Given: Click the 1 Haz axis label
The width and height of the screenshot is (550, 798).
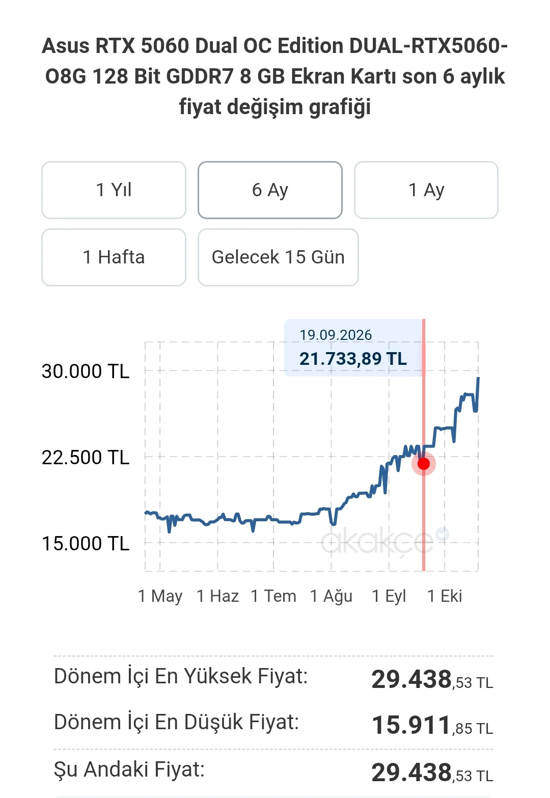Looking at the screenshot, I should pyautogui.click(x=217, y=596).
